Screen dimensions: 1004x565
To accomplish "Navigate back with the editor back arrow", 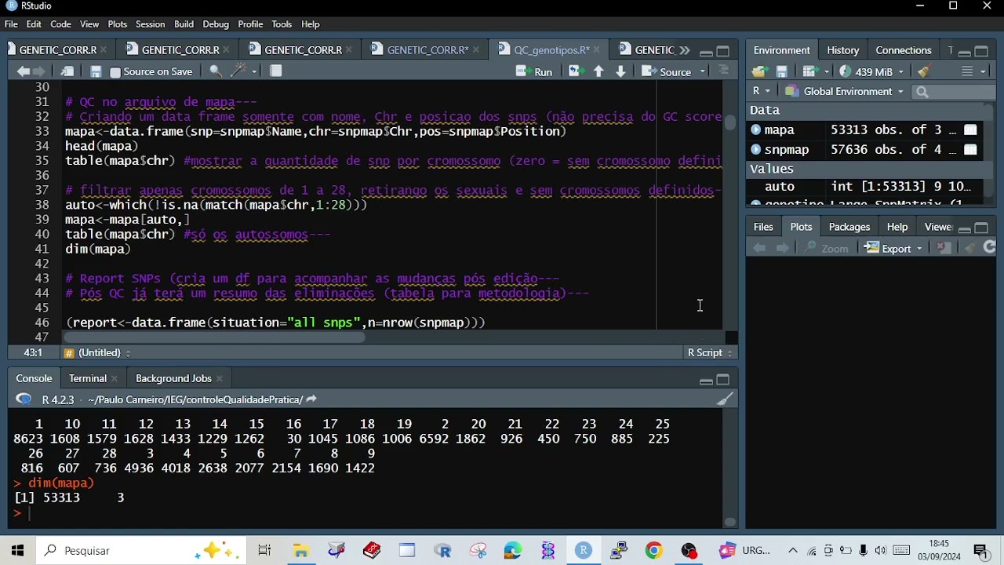I will [23, 71].
